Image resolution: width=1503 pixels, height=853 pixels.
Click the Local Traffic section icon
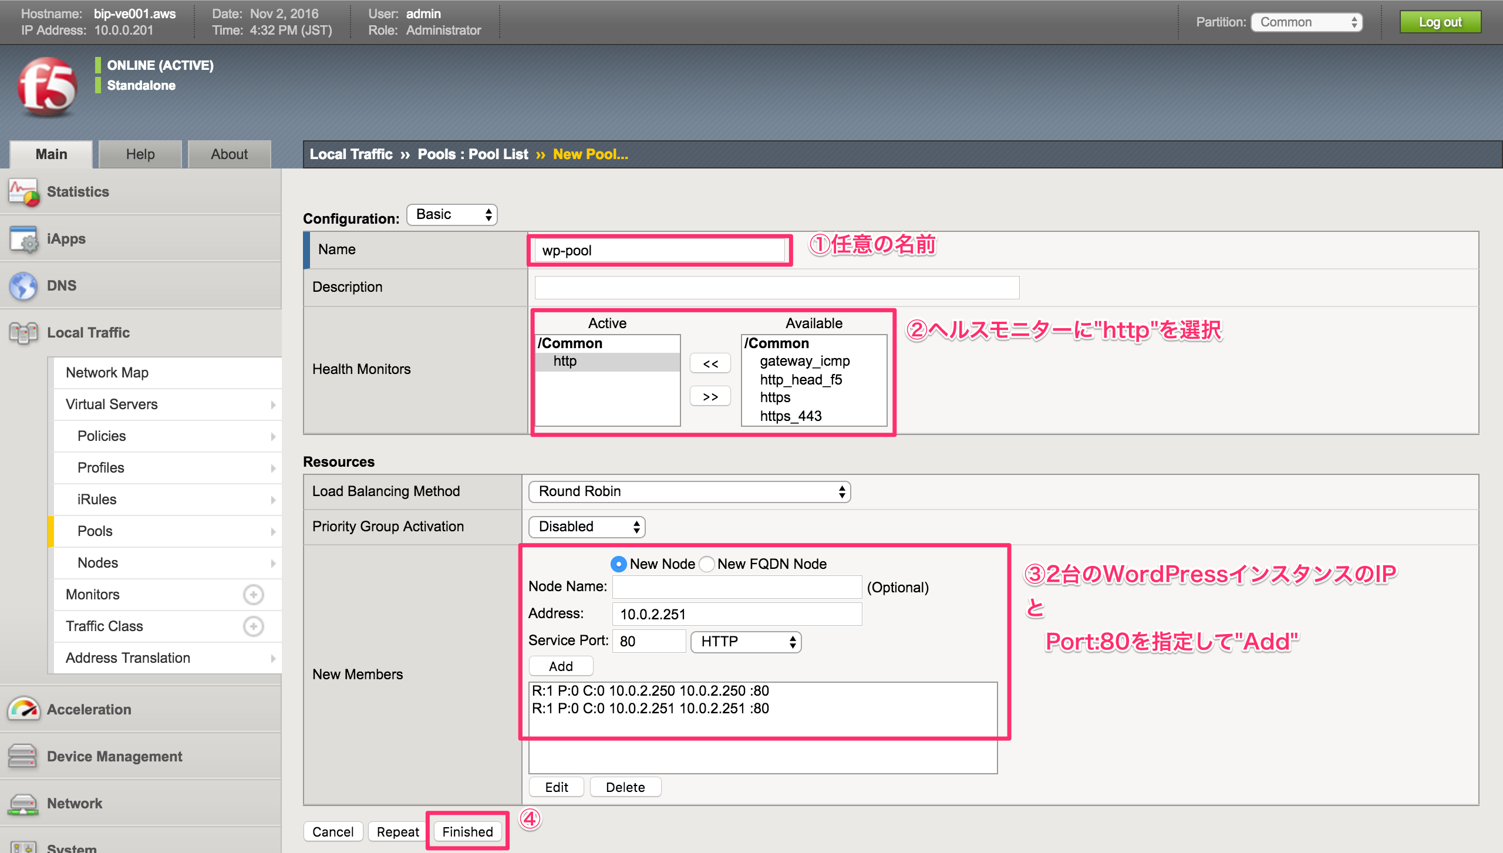(x=23, y=333)
